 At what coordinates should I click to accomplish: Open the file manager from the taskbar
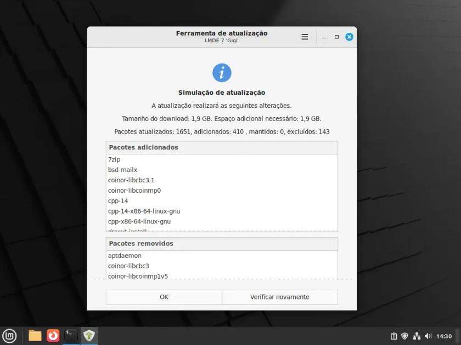(x=35, y=336)
